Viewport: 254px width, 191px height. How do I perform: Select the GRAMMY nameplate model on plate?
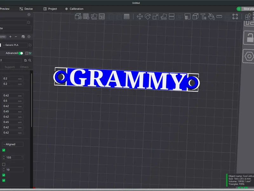tap(126, 79)
